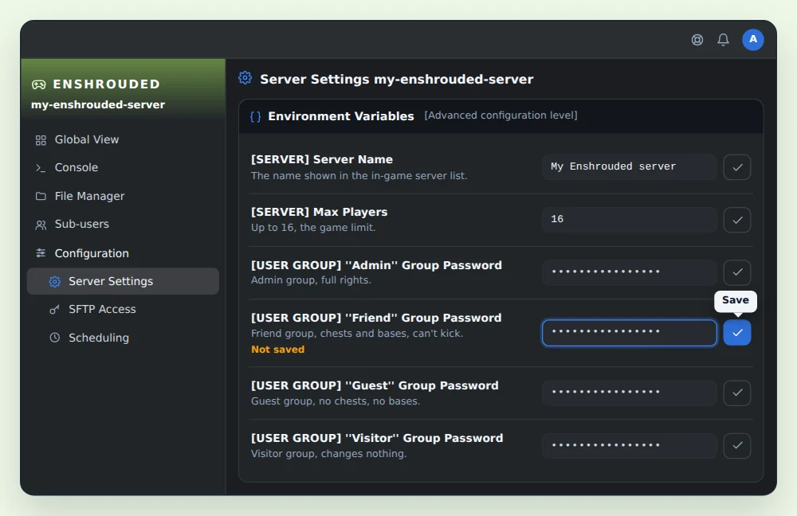Click the Console prompt icon
The width and height of the screenshot is (797, 516).
click(x=41, y=167)
